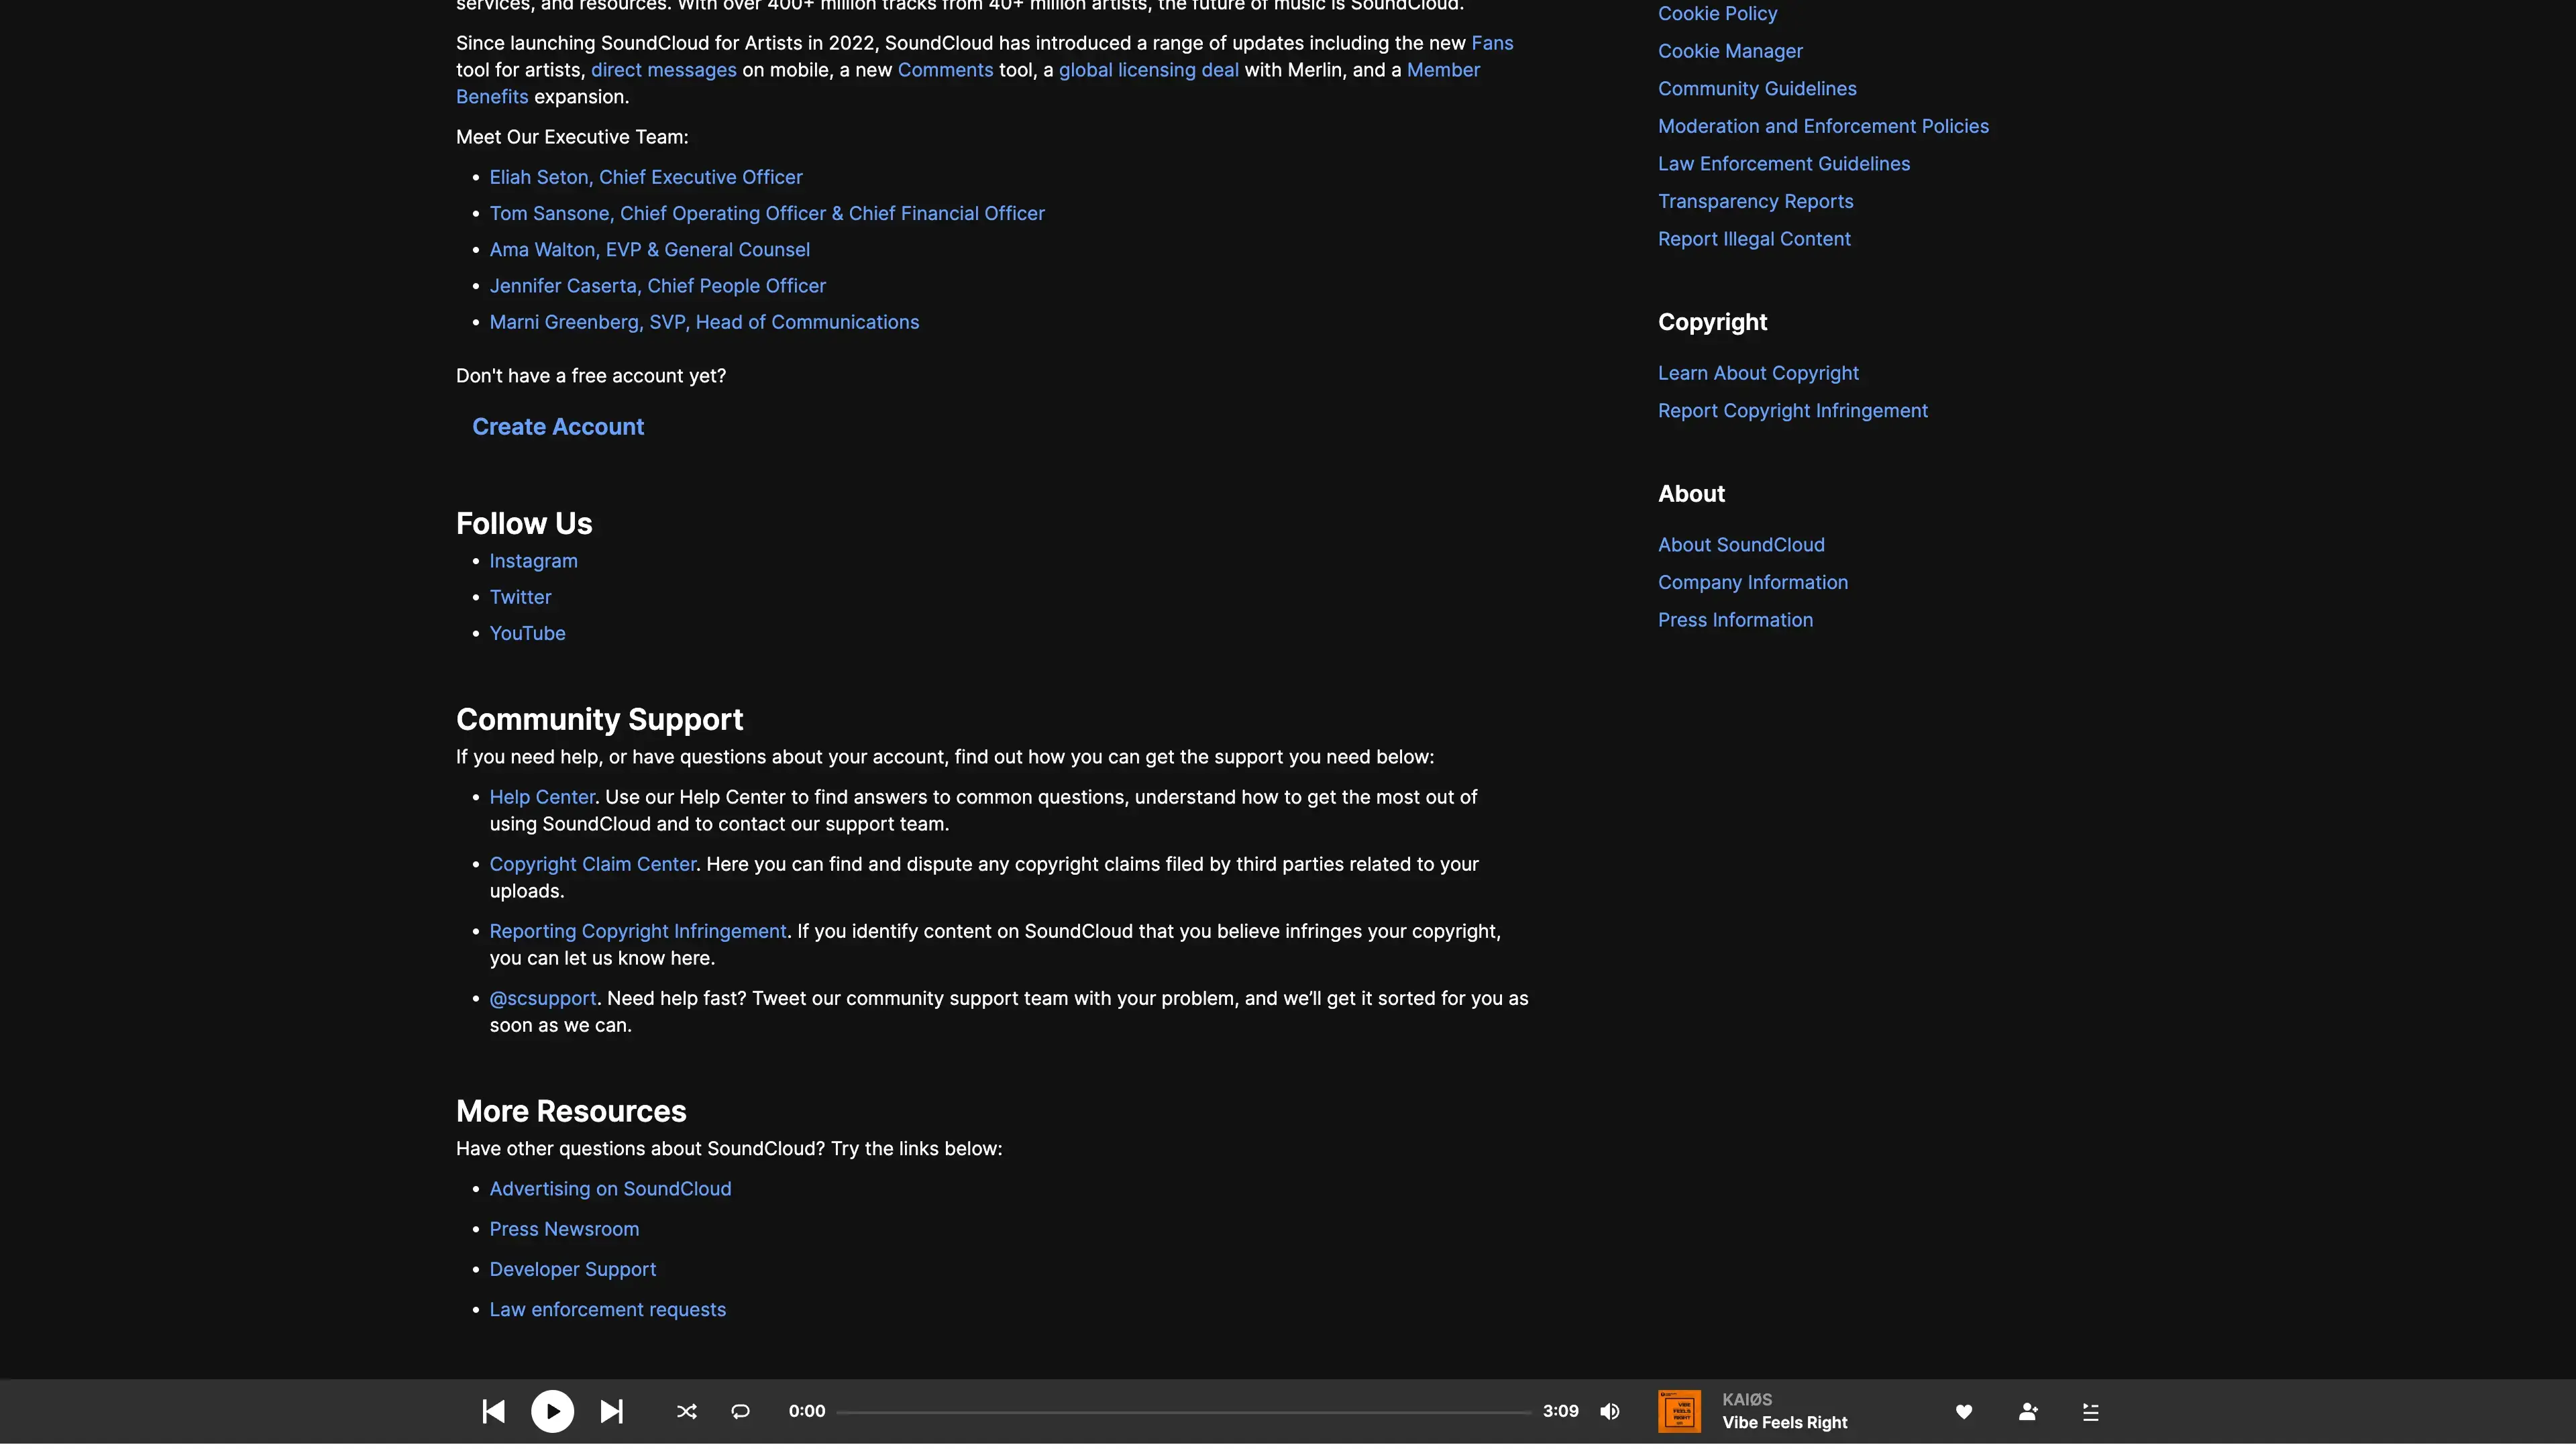
Task: Like the track with heart icon
Action: [1963, 1411]
